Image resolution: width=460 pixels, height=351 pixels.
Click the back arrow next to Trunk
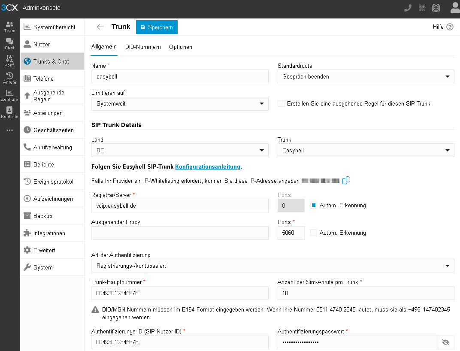tap(100, 27)
